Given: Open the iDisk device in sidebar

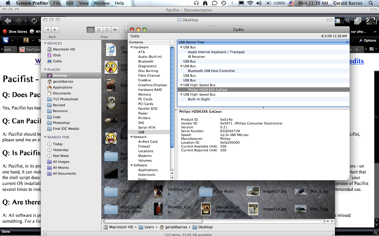Looking at the screenshot, I should coord(57,55).
